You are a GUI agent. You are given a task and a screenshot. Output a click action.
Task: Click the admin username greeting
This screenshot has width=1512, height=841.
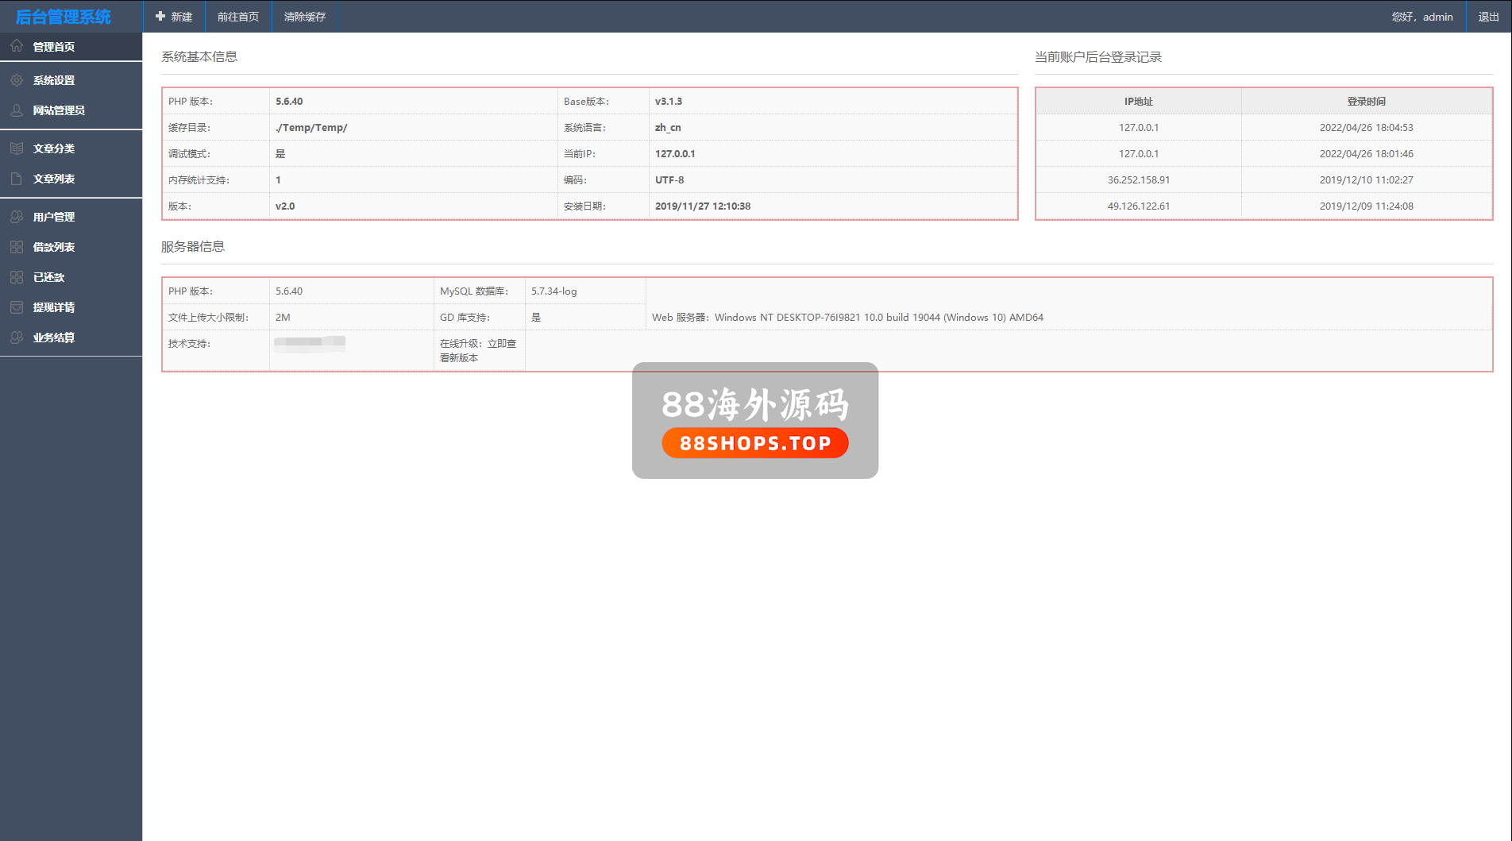[1422, 17]
